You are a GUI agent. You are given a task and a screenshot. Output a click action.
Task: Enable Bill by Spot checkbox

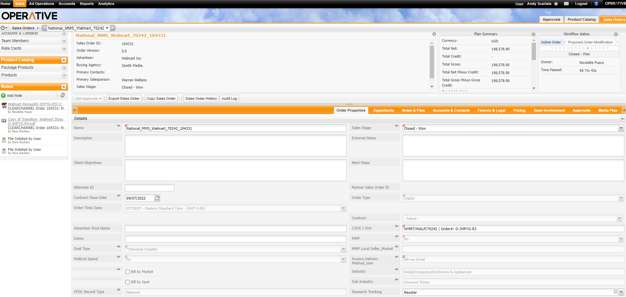coord(127,282)
